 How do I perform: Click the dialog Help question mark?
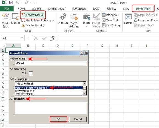click(x=81, y=53)
